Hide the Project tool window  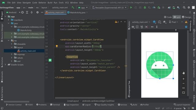pos(42,12)
